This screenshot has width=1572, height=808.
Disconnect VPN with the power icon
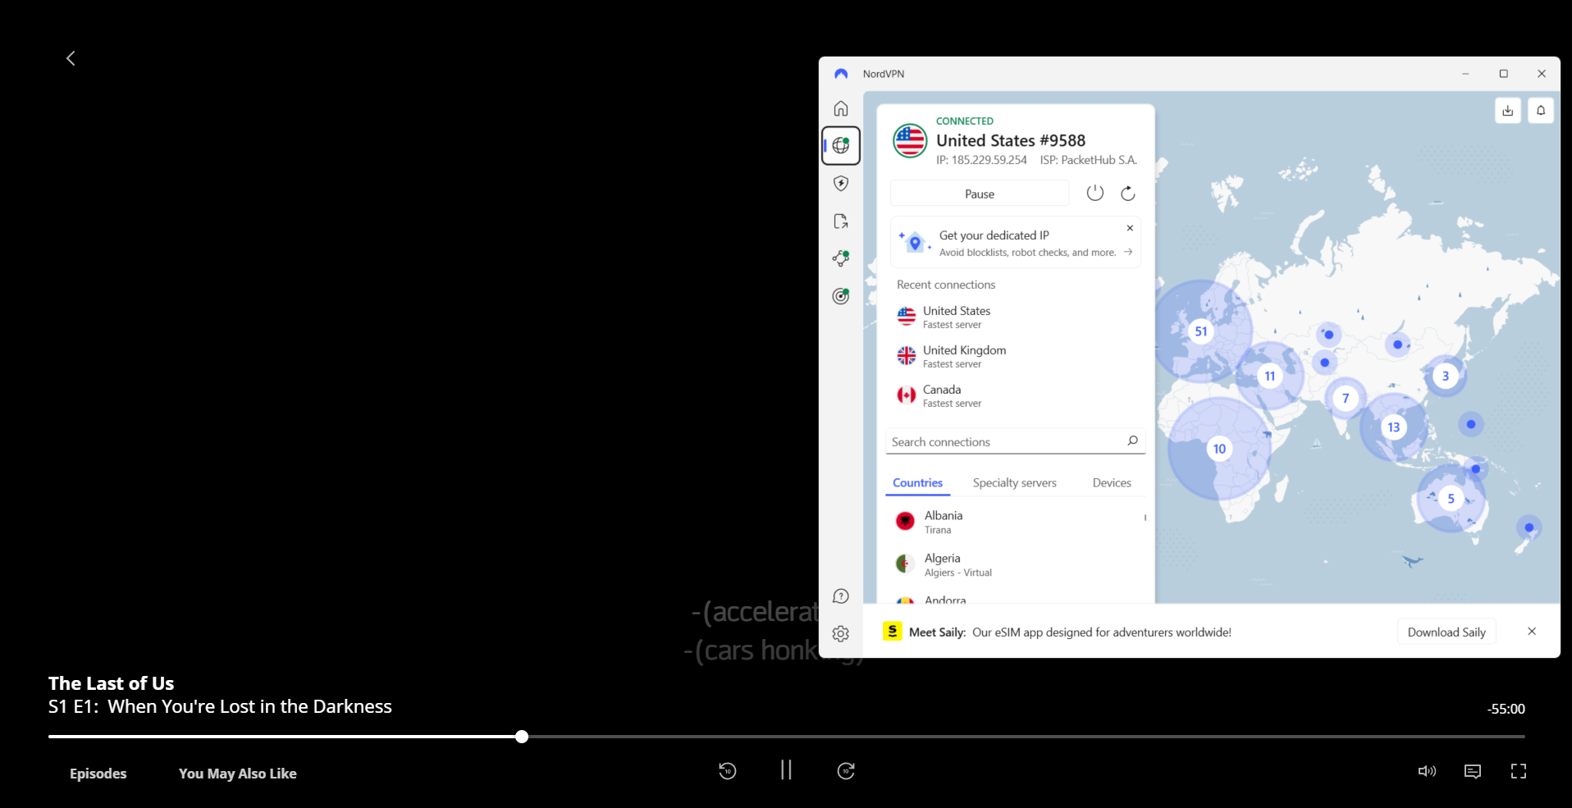1095,194
